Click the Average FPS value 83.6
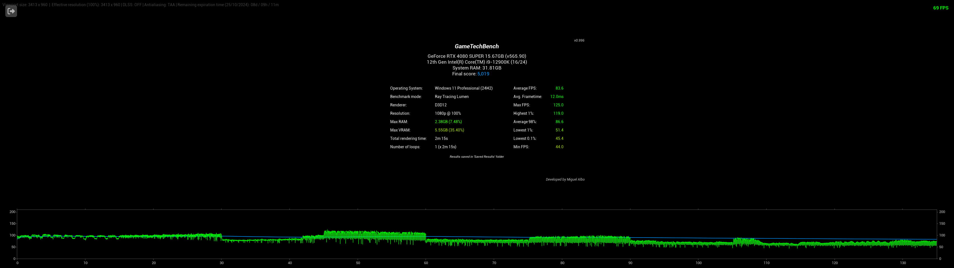 (x=559, y=88)
